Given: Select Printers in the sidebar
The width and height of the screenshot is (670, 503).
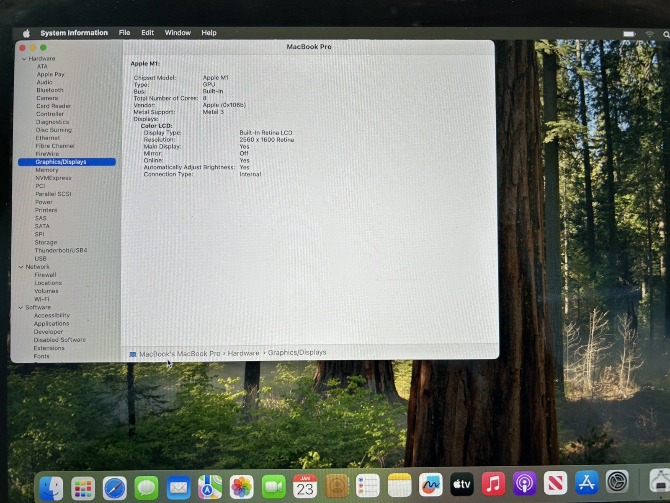Looking at the screenshot, I should (46, 210).
